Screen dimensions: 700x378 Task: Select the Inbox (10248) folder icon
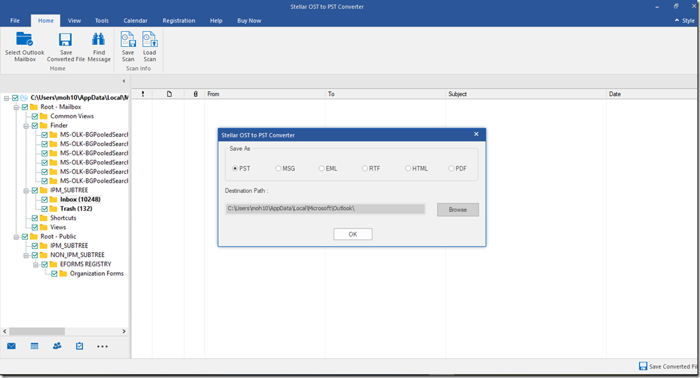coord(54,199)
